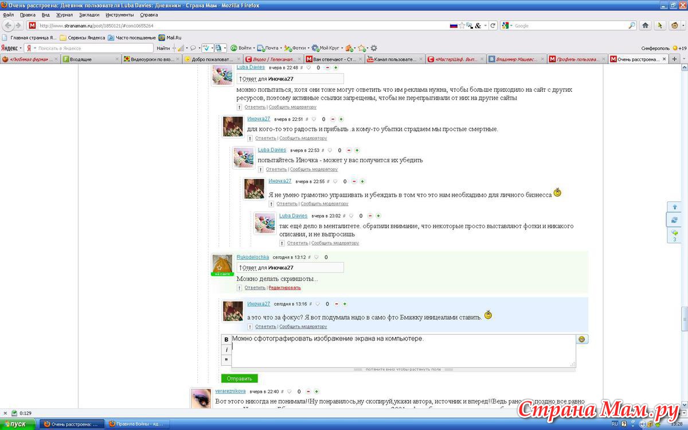Click Сообщить модератору under the 23:02 comment
Viewport: 688px width, 430px height.
point(335,243)
